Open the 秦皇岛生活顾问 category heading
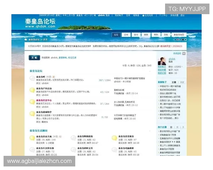This screenshot has height=170, width=213. pos(39,131)
